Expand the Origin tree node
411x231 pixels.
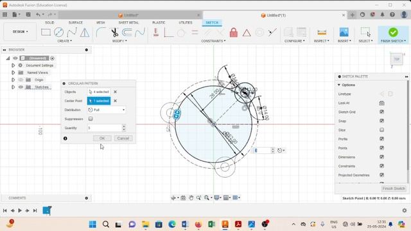pyautogui.click(x=13, y=80)
